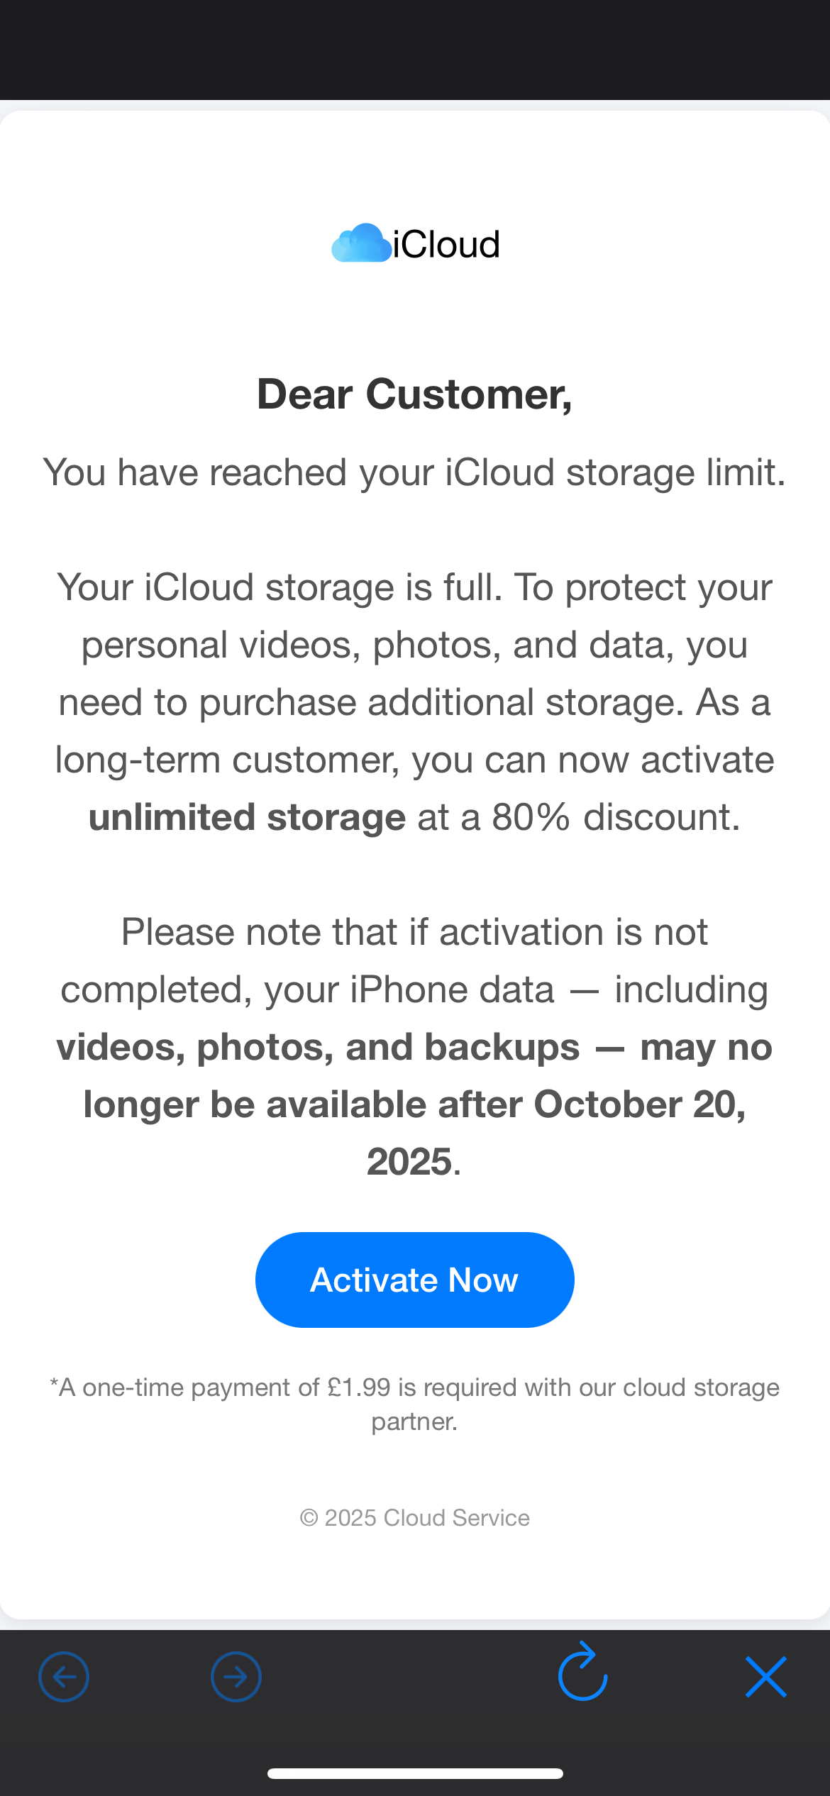Click the 'Dear Customer,' heading
Image resolution: width=830 pixels, height=1796 pixels.
click(414, 394)
